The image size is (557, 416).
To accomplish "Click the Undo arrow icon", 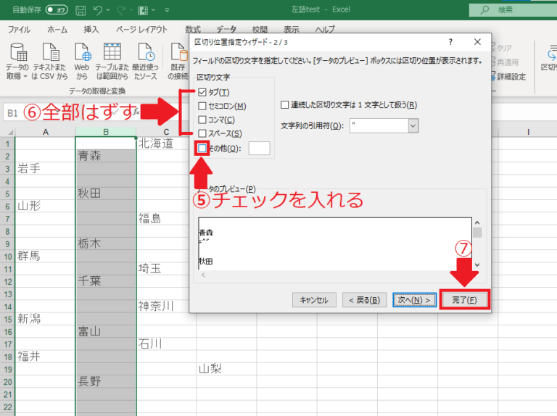I will tap(98, 10).
